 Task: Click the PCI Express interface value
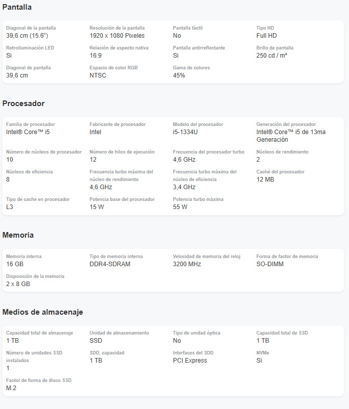point(190,361)
